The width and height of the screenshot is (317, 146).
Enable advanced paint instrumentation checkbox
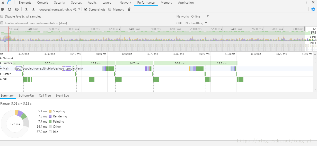coord(2,23)
